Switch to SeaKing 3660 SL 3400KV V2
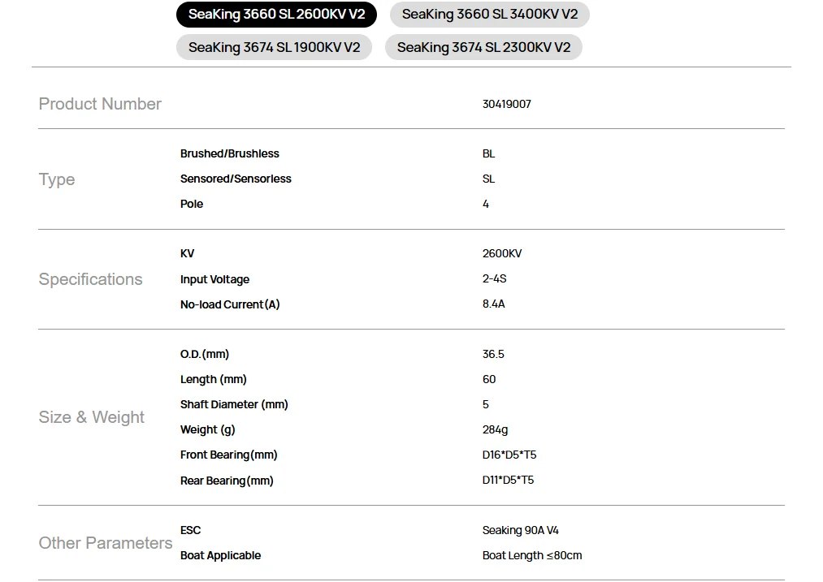The width and height of the screenshot is (823, 582). tap(489, 15)
